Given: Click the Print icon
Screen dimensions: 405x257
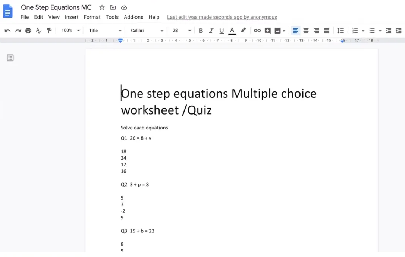Looking at the screenshot, I should pos(28,31).
